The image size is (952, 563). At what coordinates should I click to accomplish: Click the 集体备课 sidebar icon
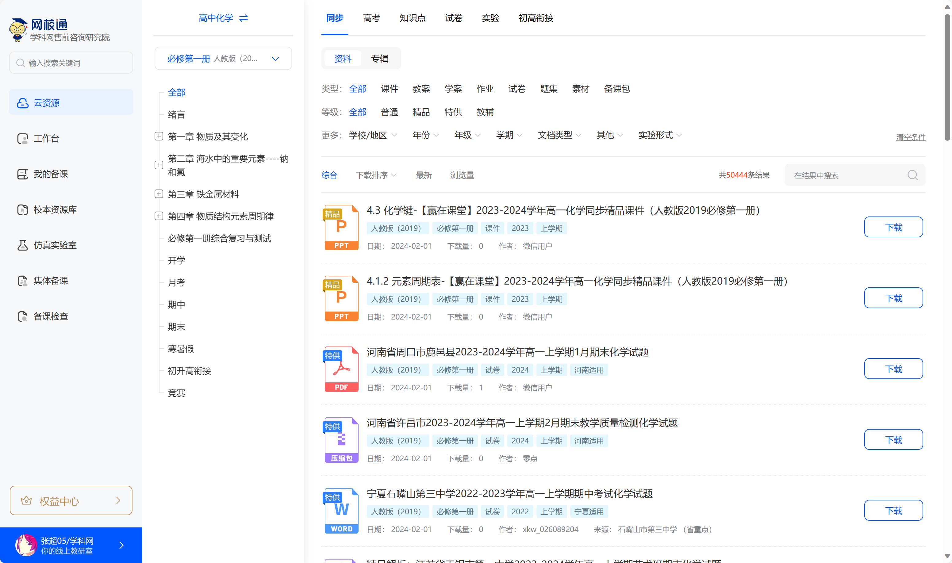[x=22, y=281]
